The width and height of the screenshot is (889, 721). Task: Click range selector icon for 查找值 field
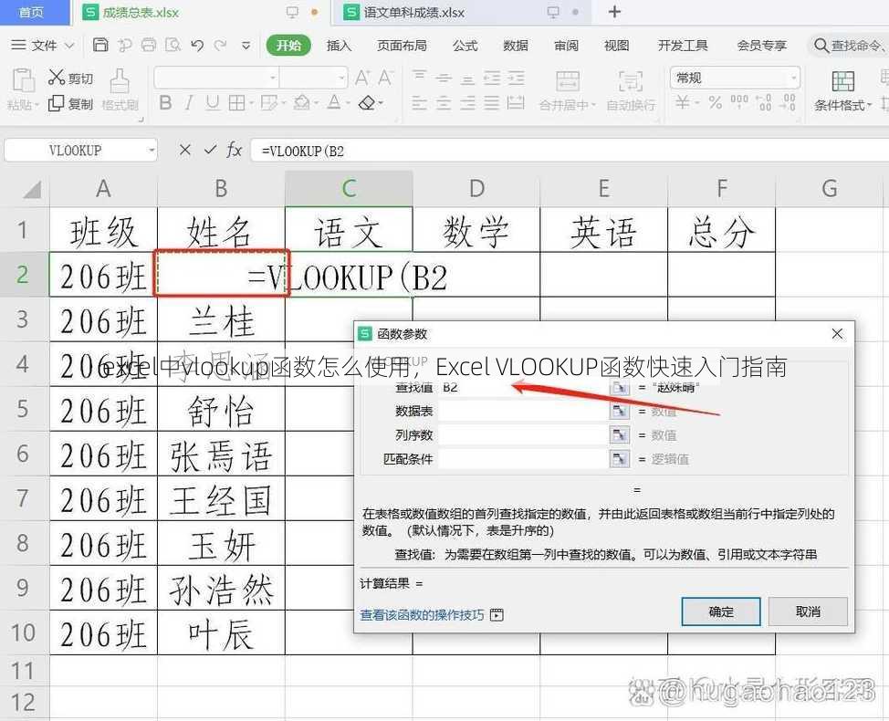tap(620, 388)
